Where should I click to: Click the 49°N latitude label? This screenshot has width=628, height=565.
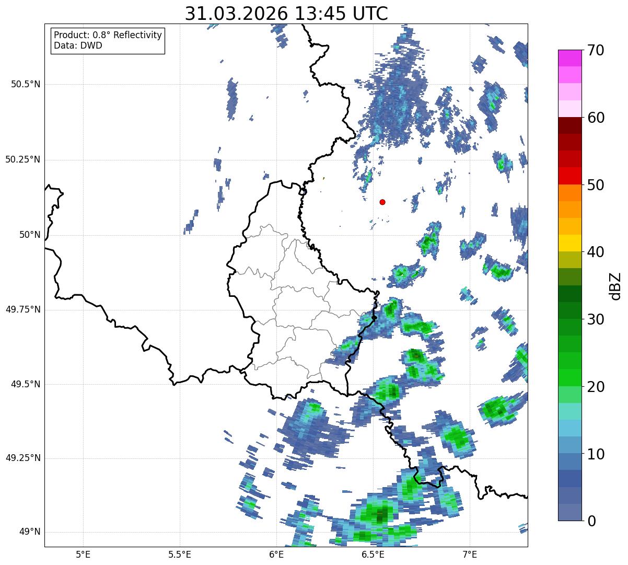pyautogui.click(x=30, y=532)
